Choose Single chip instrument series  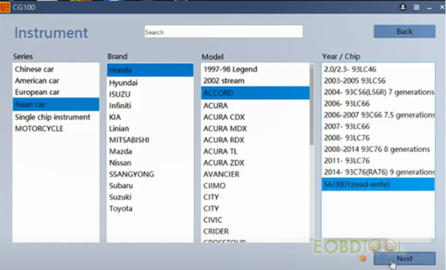click(x=56, y=117)
